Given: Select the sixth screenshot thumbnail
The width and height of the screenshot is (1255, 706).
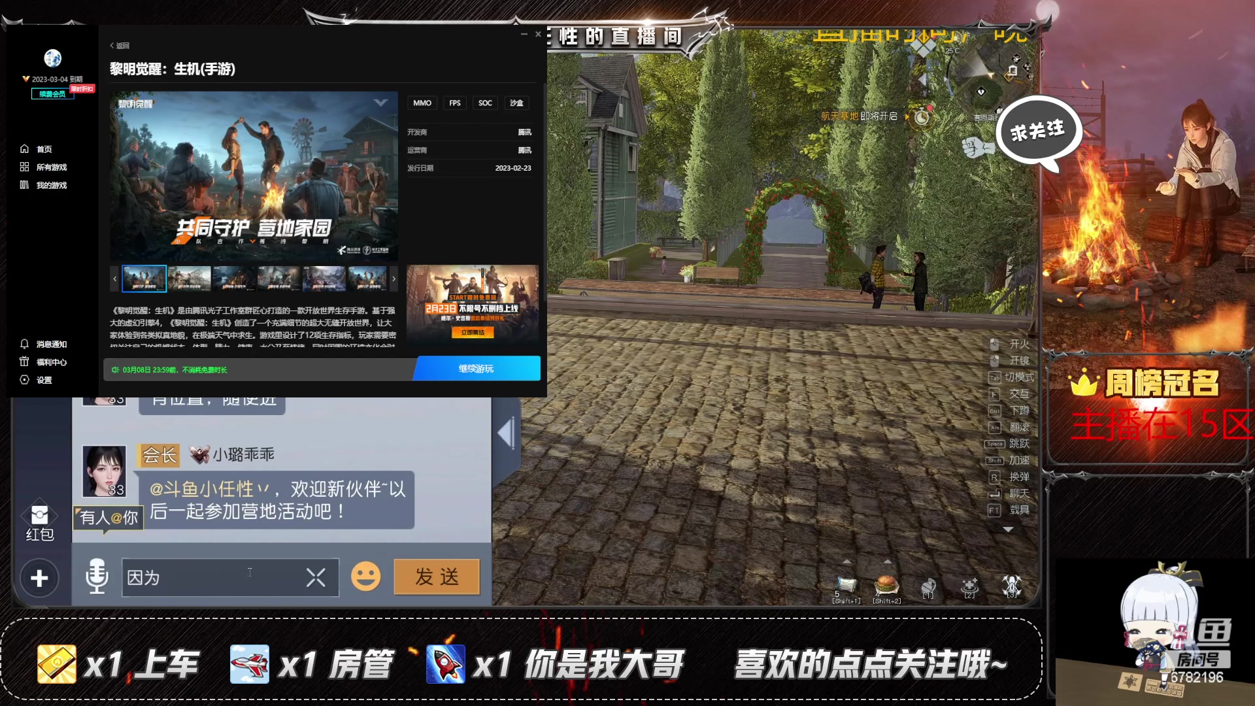Looking at the screenshot, I should 367,278.
